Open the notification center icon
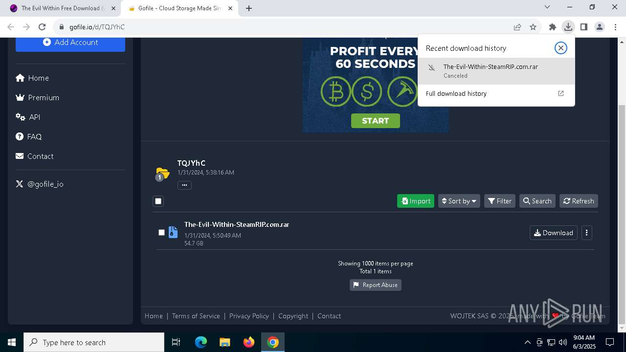Screen dimensions: 626x352 [x=610, y=342]
